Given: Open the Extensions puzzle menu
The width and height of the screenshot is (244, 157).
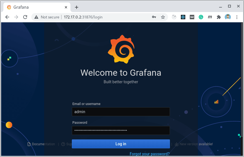Looking at the screenshot, I should click(219, 17).
